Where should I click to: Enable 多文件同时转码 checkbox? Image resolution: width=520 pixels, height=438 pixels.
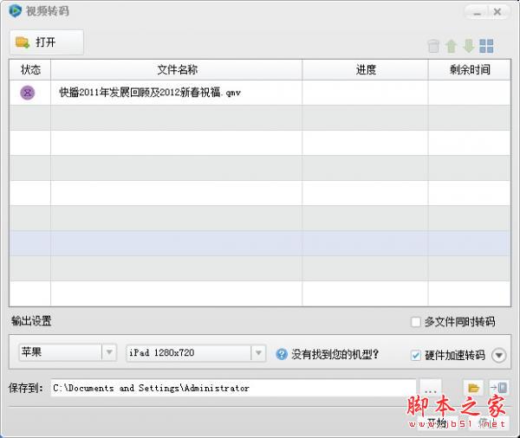click(x=415, y=322)
